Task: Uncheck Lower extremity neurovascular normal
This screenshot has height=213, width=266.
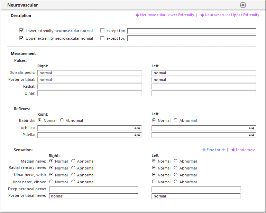Action: coord(21,30)
